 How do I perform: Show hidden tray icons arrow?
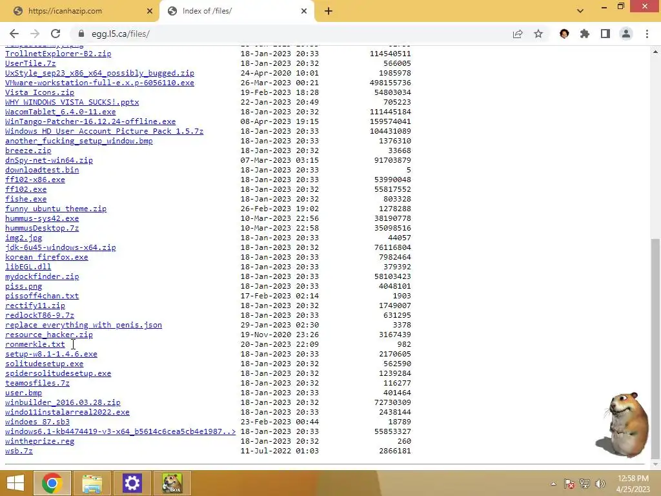pyautogui.click(x=553, y=484)
